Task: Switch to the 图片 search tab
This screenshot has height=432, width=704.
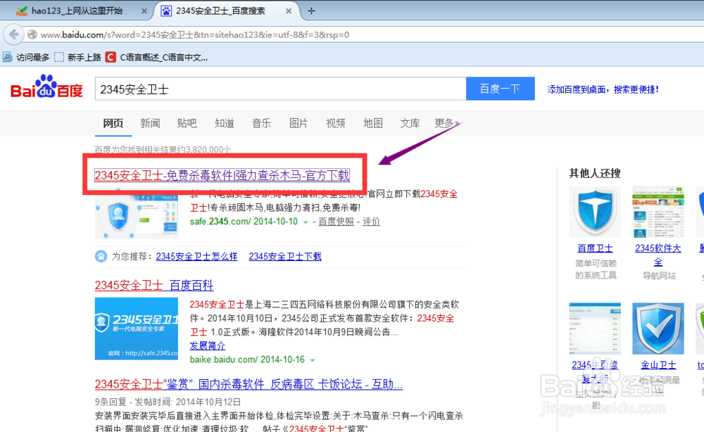Action: point(298,123)
